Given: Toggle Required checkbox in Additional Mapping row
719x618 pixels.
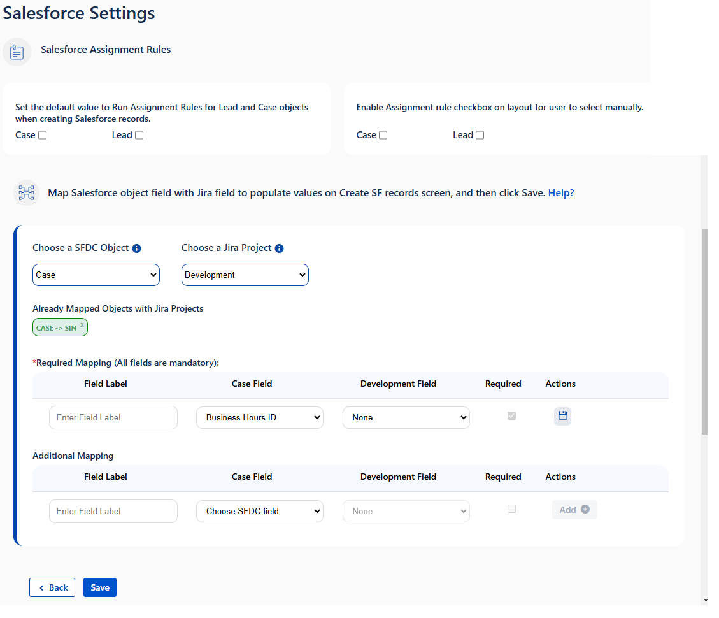Looking at the screenshot, I should [512, 509].
